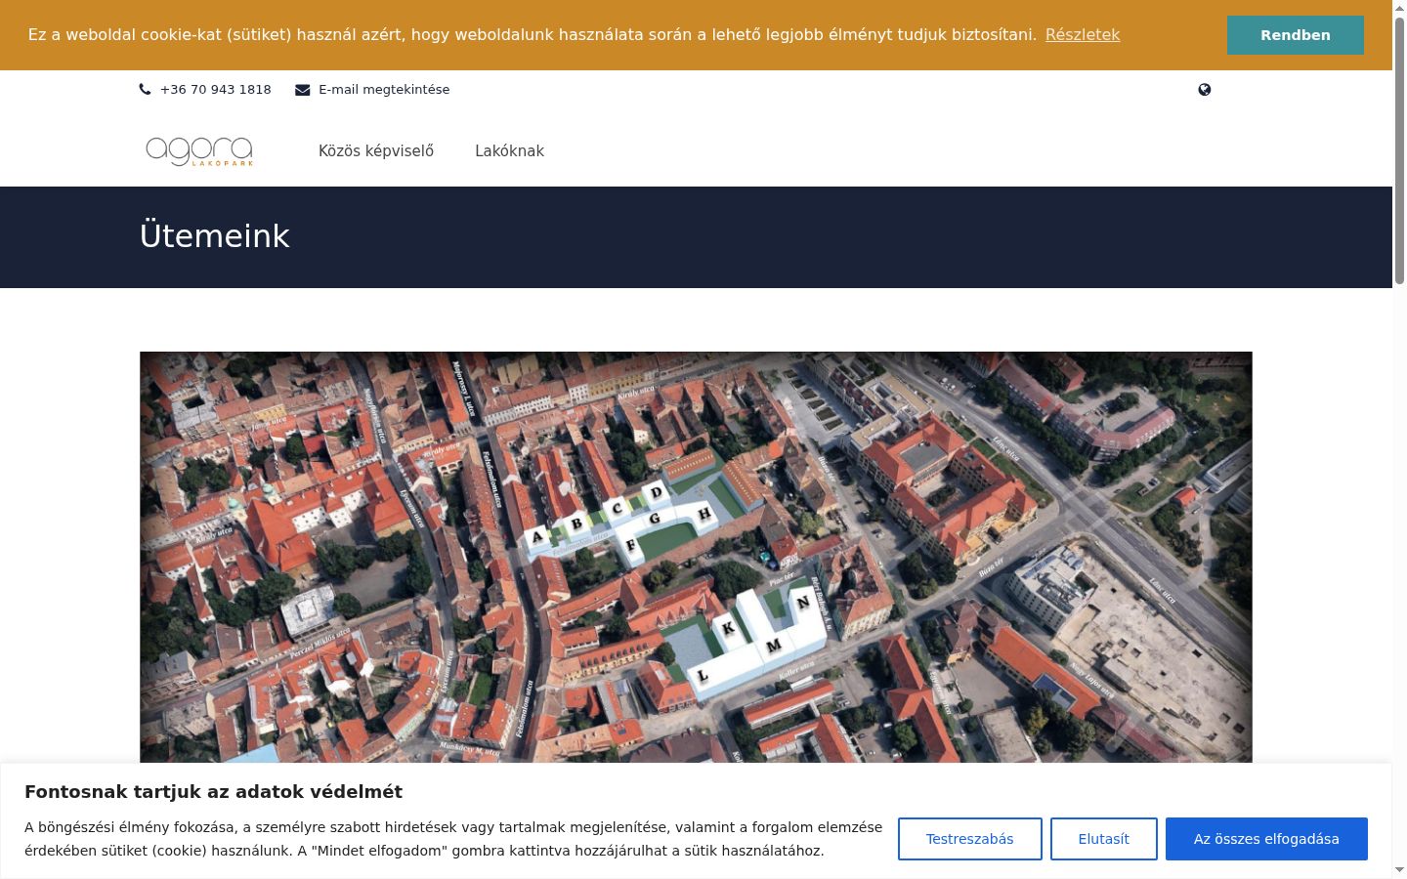Click the Rendben cookie button
1407x879 pixels.
click(x=1296, y=35)
